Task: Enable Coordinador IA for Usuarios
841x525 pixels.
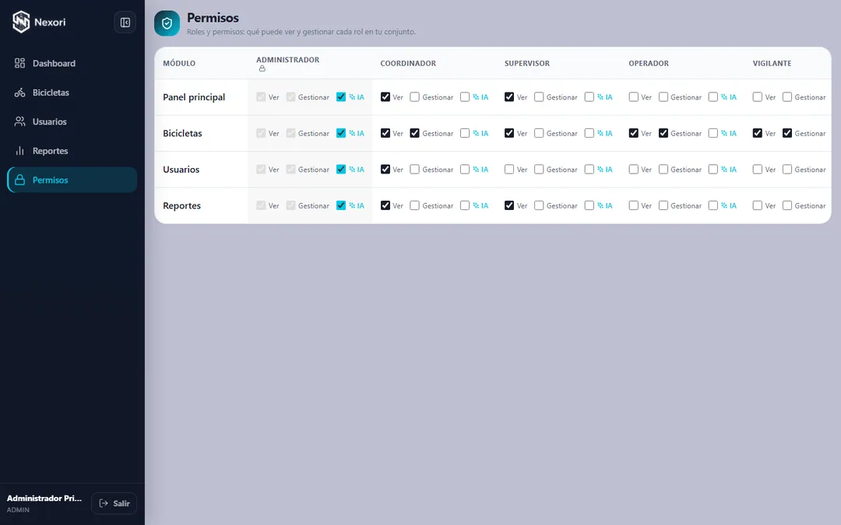Action: (x=464, y=170)
